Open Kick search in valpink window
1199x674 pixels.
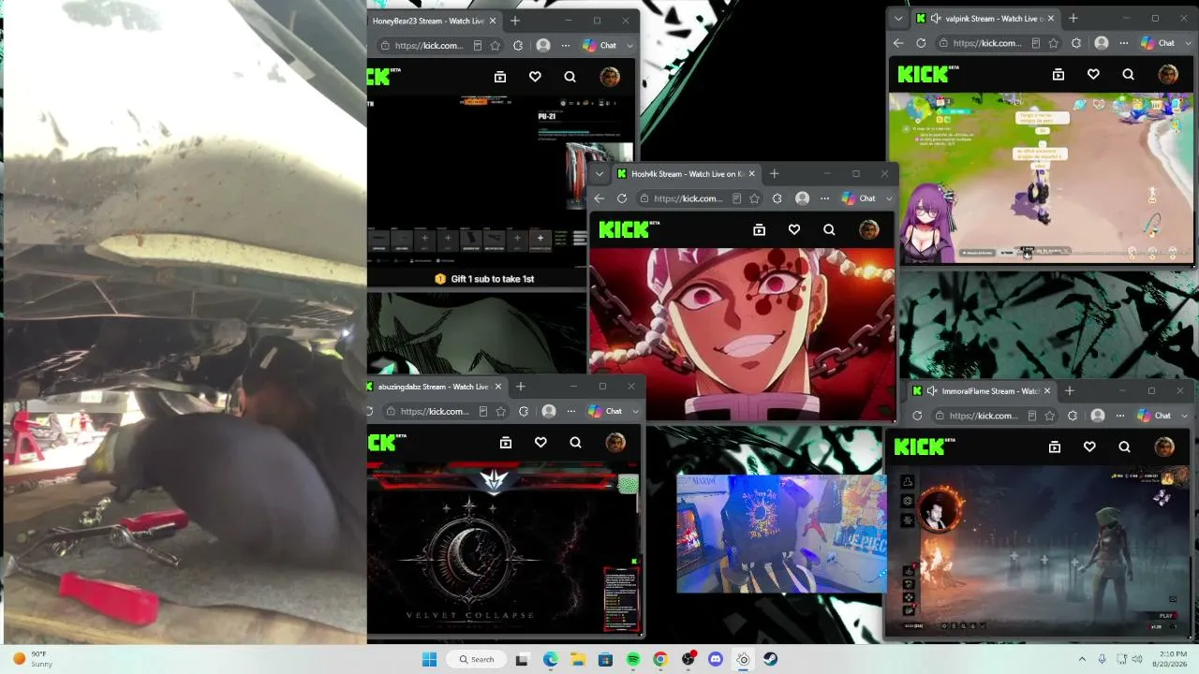pos(1128,74)
